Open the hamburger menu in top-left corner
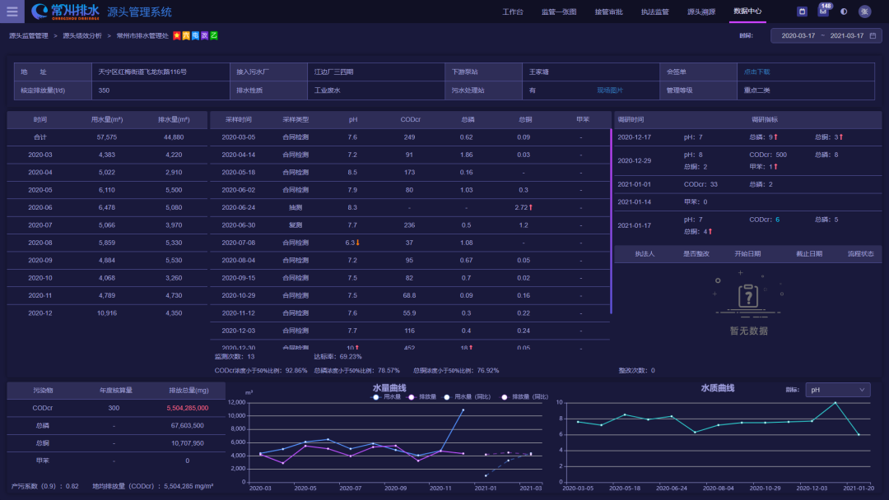Screen dimensions: 889x500 tap(12, 12)
